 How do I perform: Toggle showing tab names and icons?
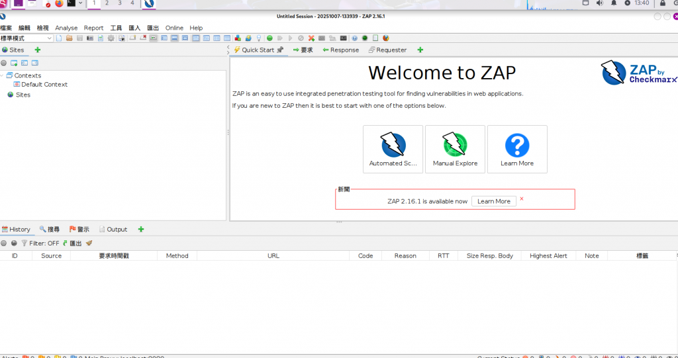[x=154, y=38]
